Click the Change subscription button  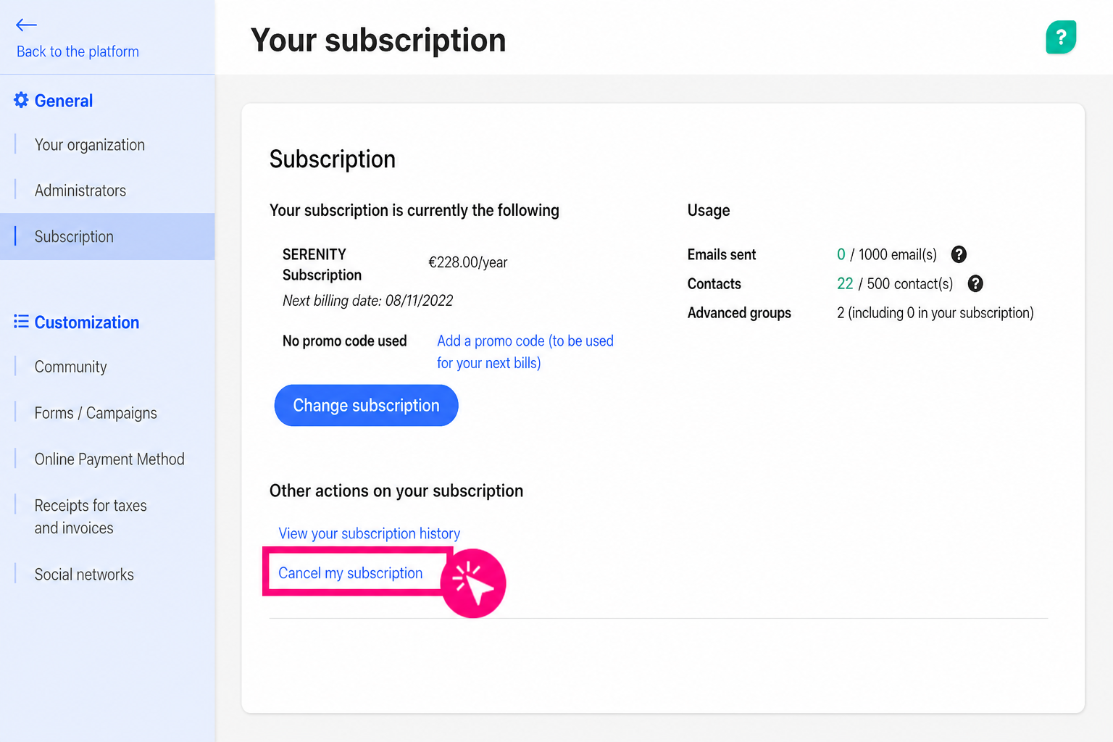pos(367,405)
